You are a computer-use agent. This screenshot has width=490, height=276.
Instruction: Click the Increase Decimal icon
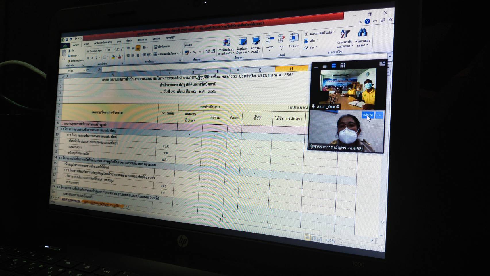208,51
